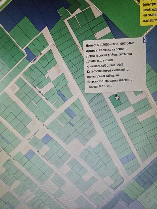Select the blue parcel beside вулиця Миру
Image resolution: width=157 pixels, height=209 pixels.
[x=30, y=55]
